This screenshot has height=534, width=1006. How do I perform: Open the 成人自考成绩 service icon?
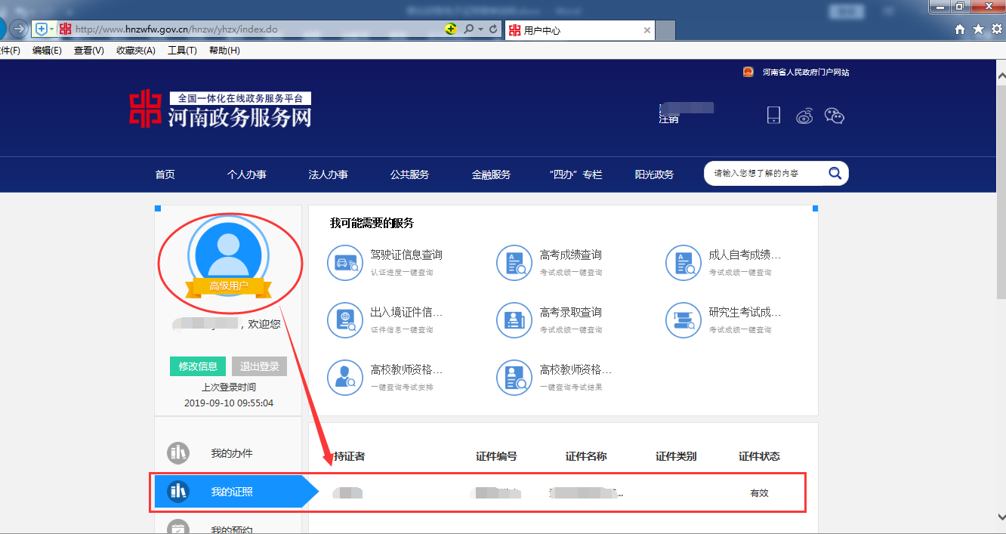[x=684, y=263]
